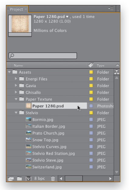The image size is (129, 190).
Task: Click the horizontal scrollbar right arrow
Action: pyautogui.click(x=110, y=179)
